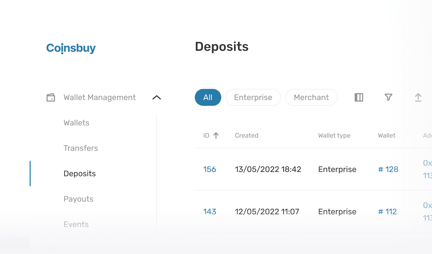Click the Wallet type column header
Image resolution: width=432 pixels, height=254 pixels.
click(334, 135)
